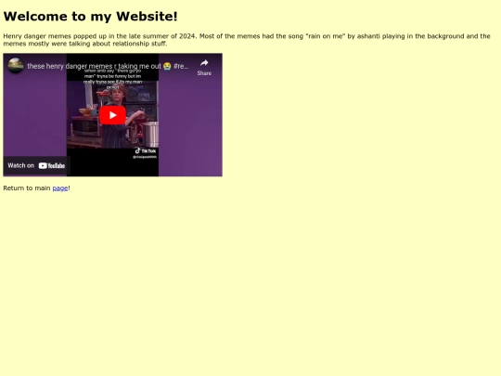The image size is (501, 376).
Task: Click the Watch on YouTube button
Action: (36, 165)
